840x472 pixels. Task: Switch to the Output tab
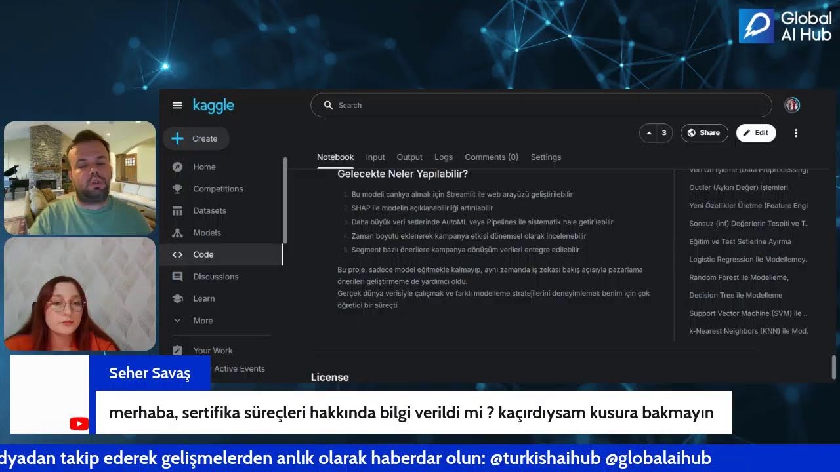(x=409, y=157)
